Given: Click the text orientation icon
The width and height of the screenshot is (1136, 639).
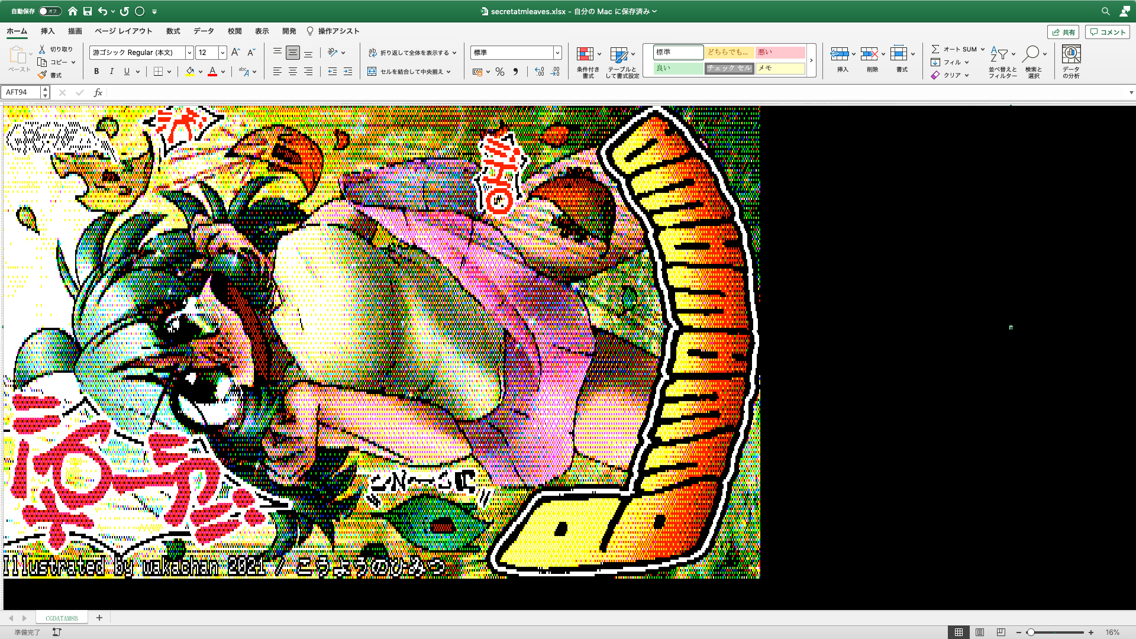Looking at the screenshot, I should pos(333,53).
